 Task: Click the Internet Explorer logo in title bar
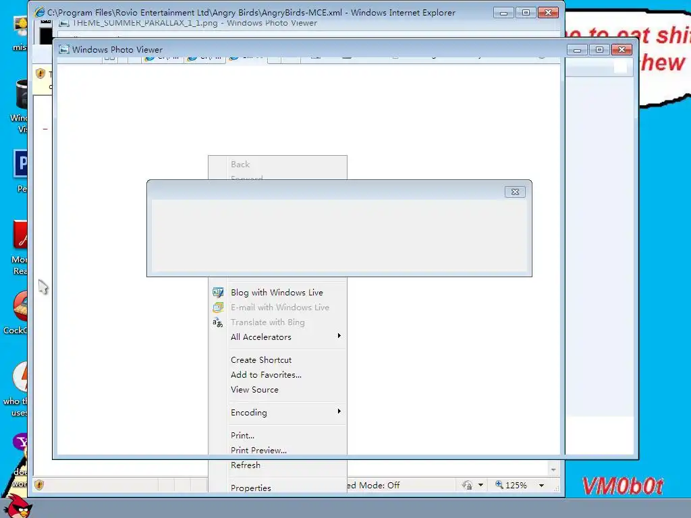tap(40, 12)
